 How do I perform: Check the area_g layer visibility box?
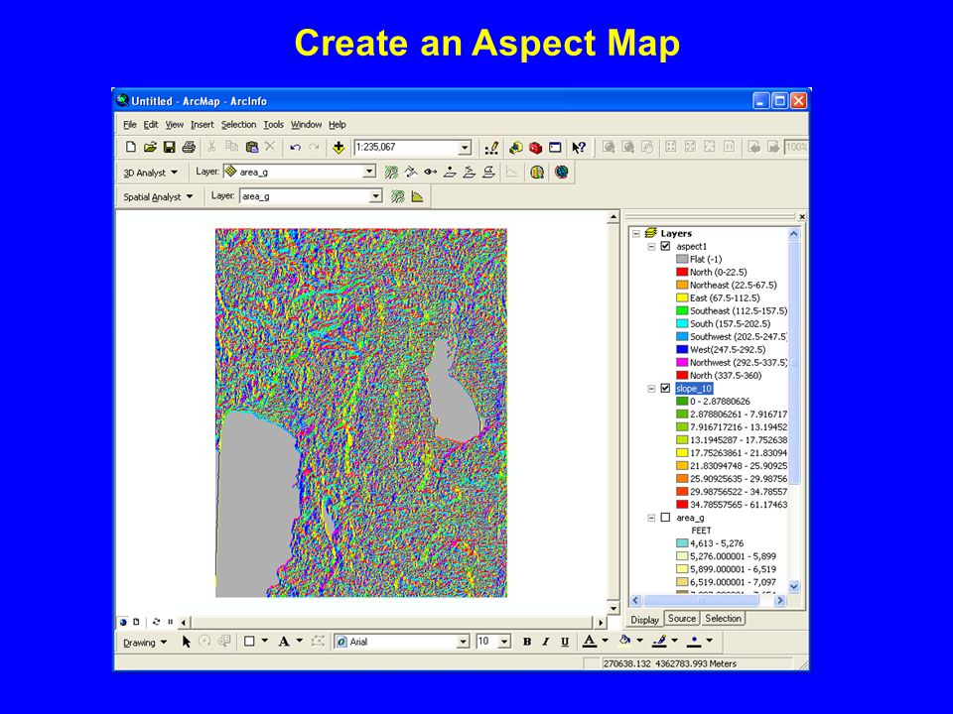click(665, 518)
